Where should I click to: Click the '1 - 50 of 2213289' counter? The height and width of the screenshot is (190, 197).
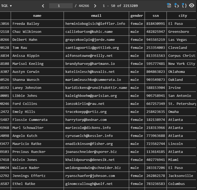coord(120,6)
